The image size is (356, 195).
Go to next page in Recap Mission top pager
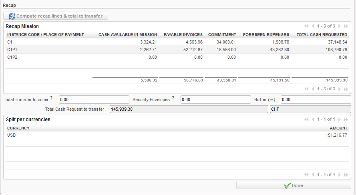coord(340,26)
